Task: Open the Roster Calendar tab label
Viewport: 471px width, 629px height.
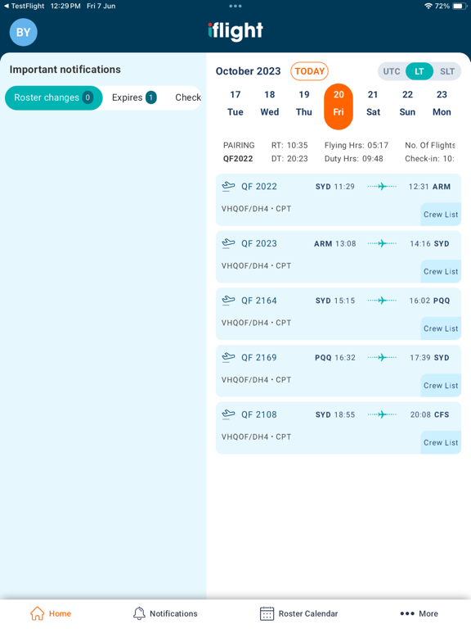Action: [x=308, y=613]
